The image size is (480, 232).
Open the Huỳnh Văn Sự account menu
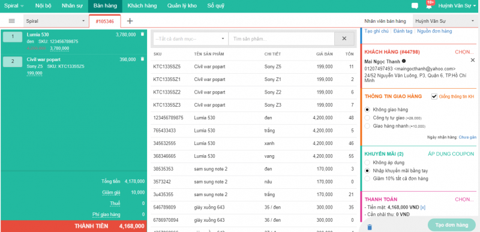(x=457, y=6)
